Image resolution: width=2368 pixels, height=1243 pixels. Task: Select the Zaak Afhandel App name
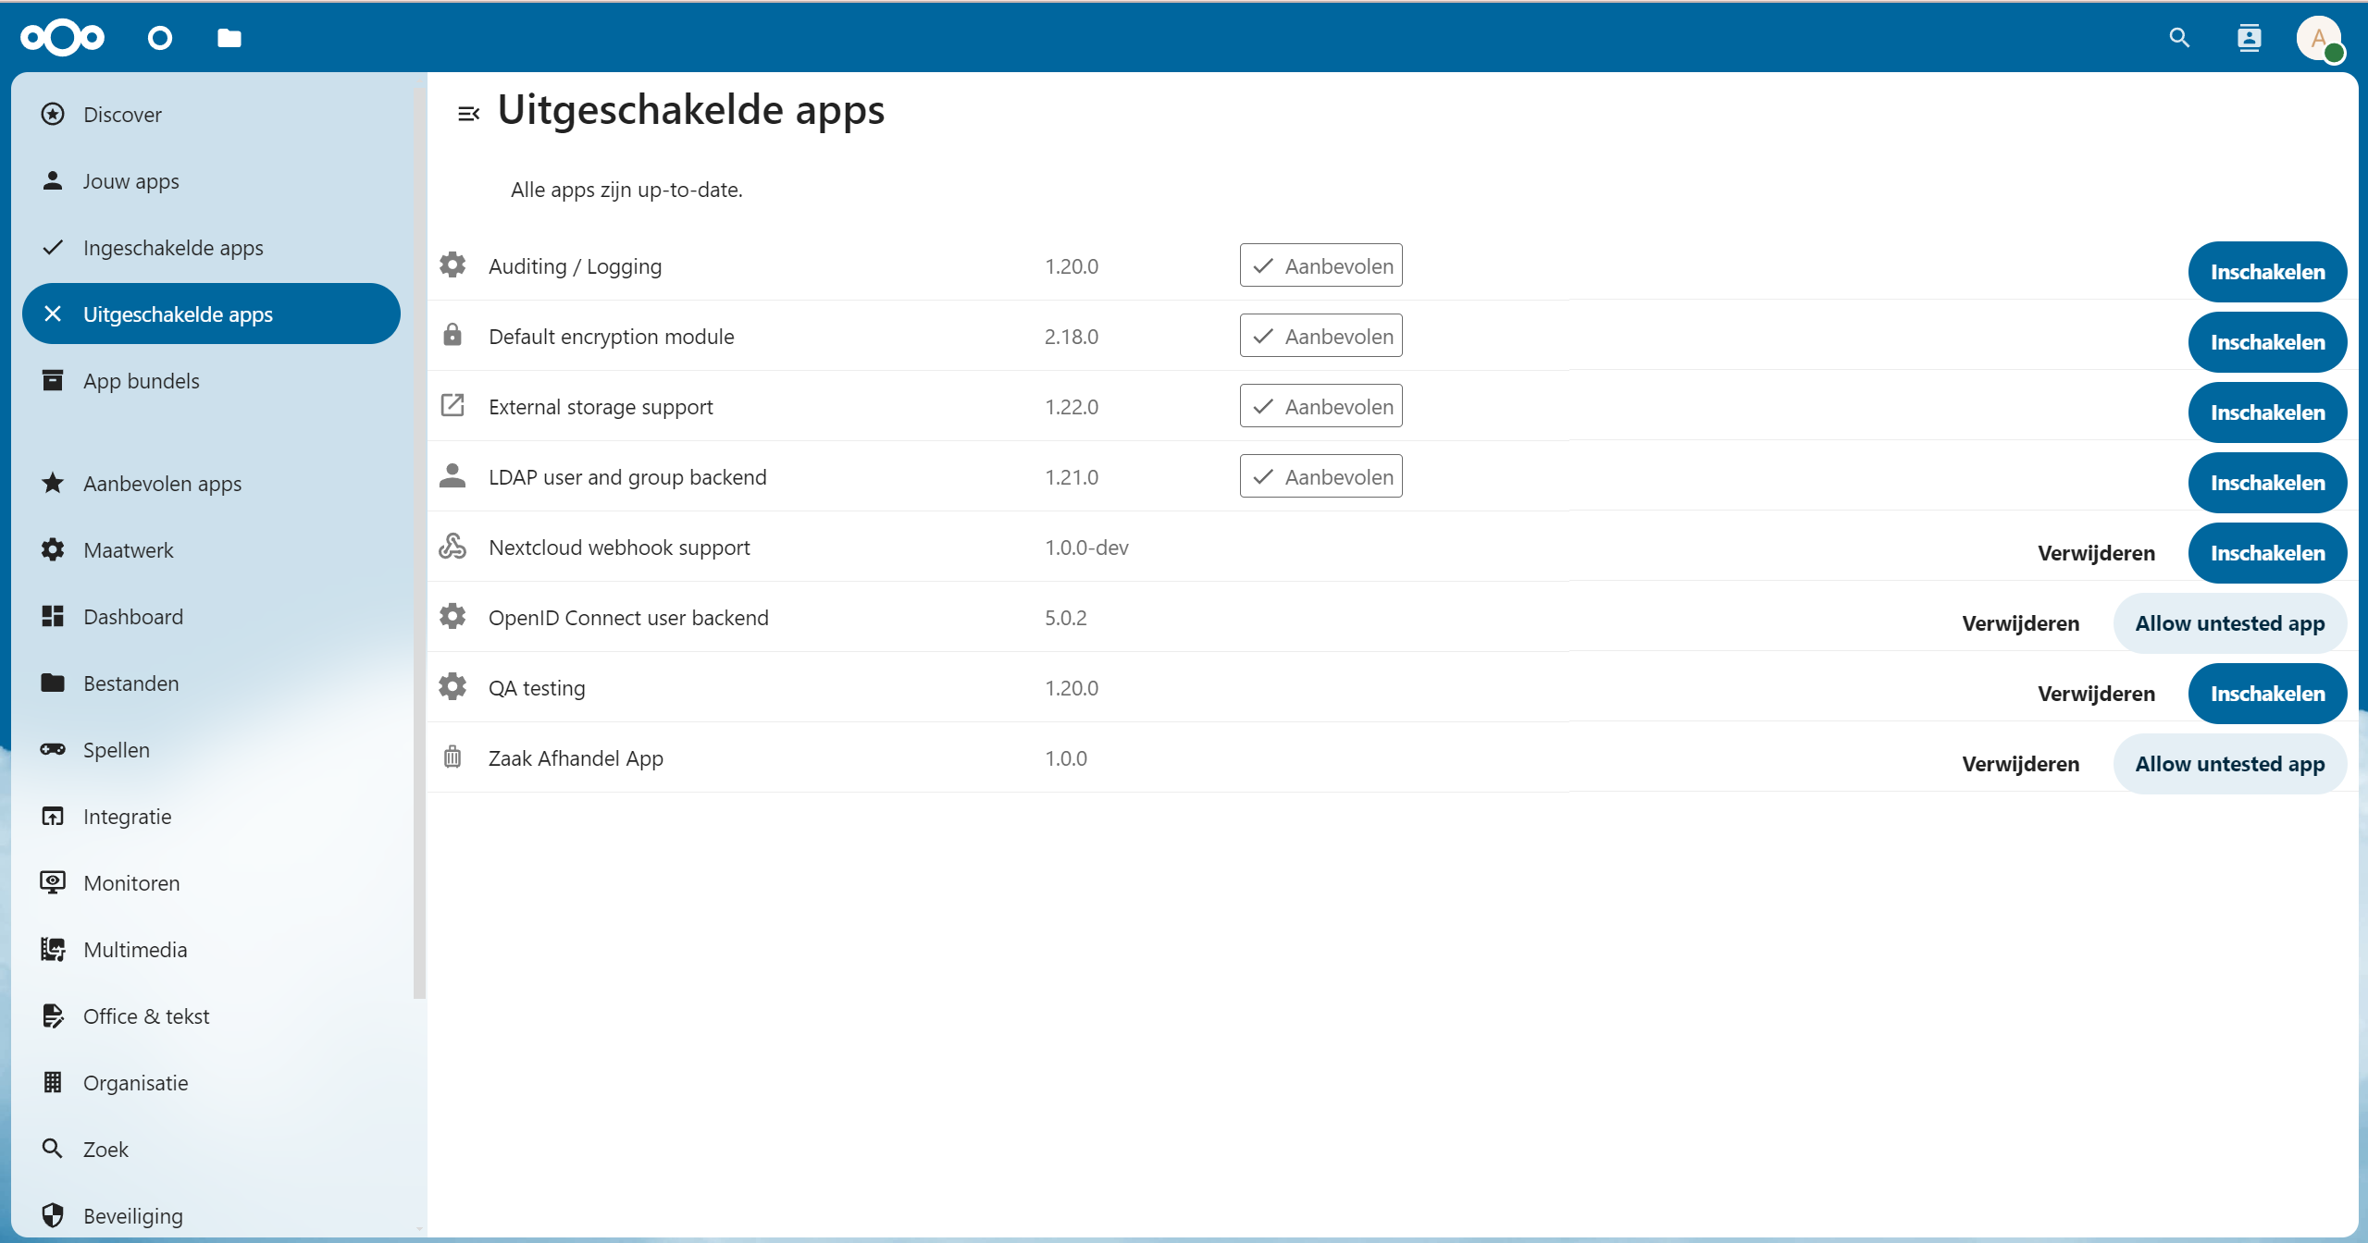pyautogui.click(x=576, y=758)
